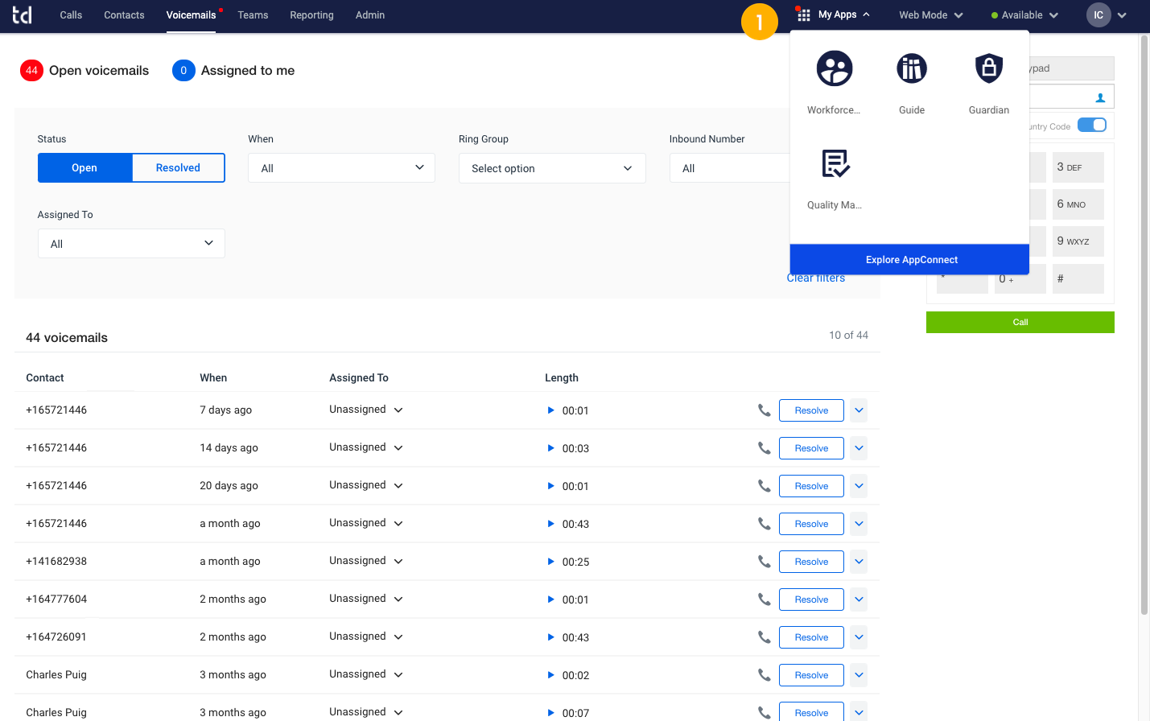This screenshot has width=1150, height=721.
Task: Open the Quality Management app
Action: [835, 163]
